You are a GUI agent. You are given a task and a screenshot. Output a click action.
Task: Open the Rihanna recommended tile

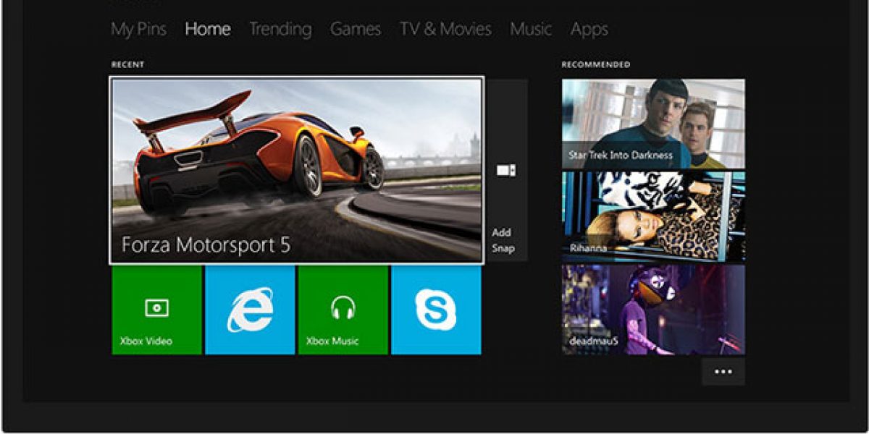pos(653,216)
